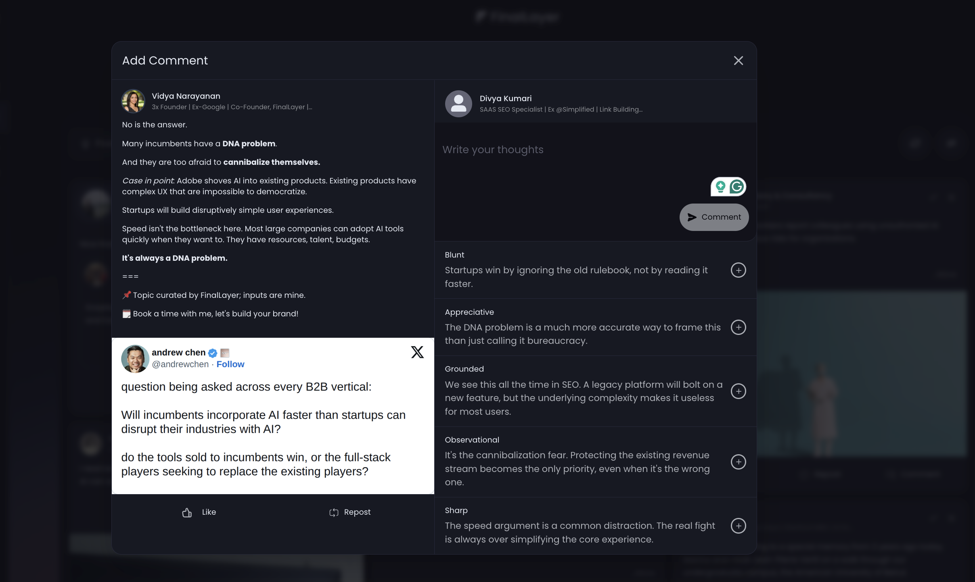The image size is (975, 582).
Task: Open the Vidya Narayanan author name
Action: (x=186, y=96)
